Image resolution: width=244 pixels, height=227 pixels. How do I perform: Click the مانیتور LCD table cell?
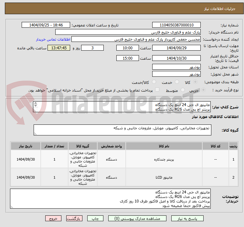[x=164, y=177]
